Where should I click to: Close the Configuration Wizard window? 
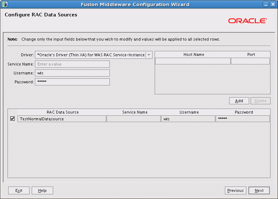273,4
